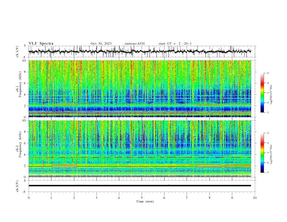Select the date 'Oct. 30, 2023'
The height and width of the screenshot is (222, 287).
pos(101,44)
